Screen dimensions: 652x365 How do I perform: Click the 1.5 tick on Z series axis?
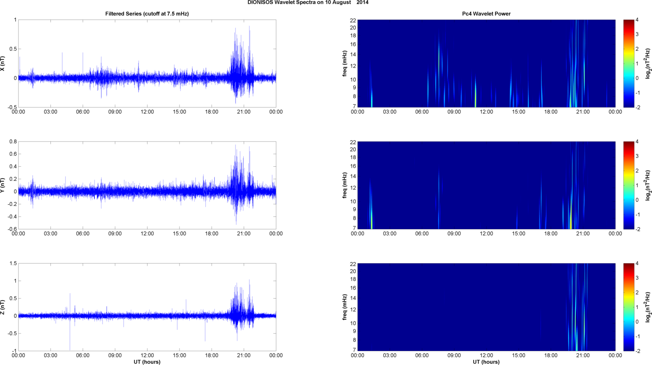pos(13,264)
